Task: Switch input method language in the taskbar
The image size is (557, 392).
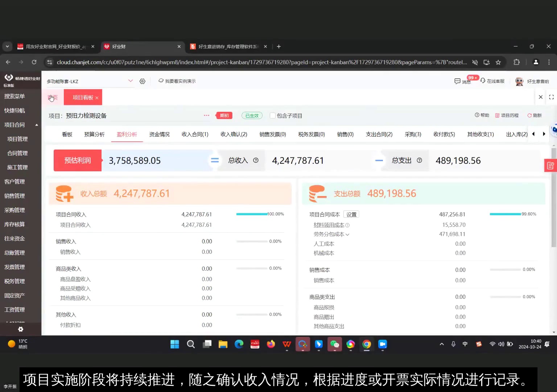Action: tap(465, 344)
